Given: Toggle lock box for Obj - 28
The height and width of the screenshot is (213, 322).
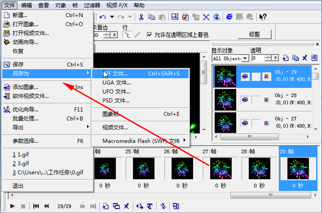Looking at the screenshot, I should (256, 100).
